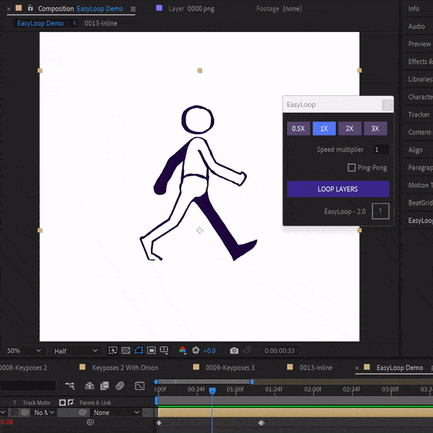Open the EasyLoop panel grip menu
Viewport: 433px width, 433px height.
coord(387,105)
